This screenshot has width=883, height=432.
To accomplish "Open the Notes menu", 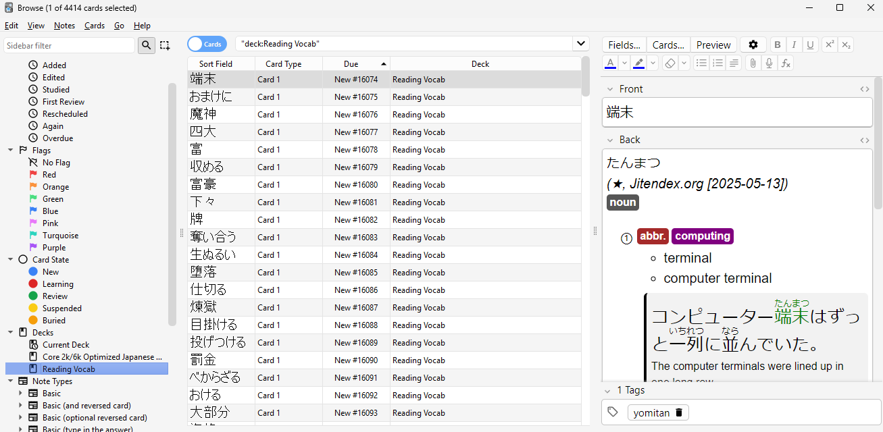I will (x=64, y=26).
